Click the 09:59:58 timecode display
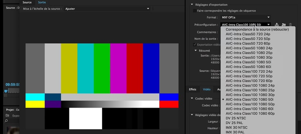 12,84
